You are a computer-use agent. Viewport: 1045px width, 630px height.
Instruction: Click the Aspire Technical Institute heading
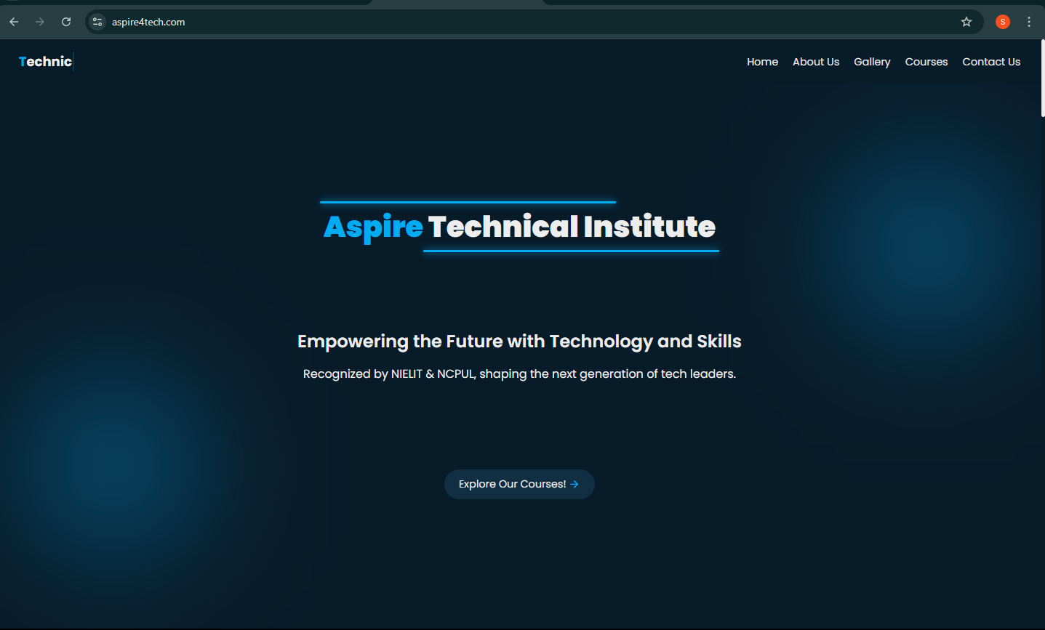pos(519,227)
